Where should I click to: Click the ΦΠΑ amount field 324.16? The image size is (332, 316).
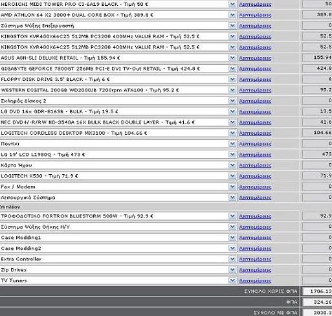tap(317, 302)
